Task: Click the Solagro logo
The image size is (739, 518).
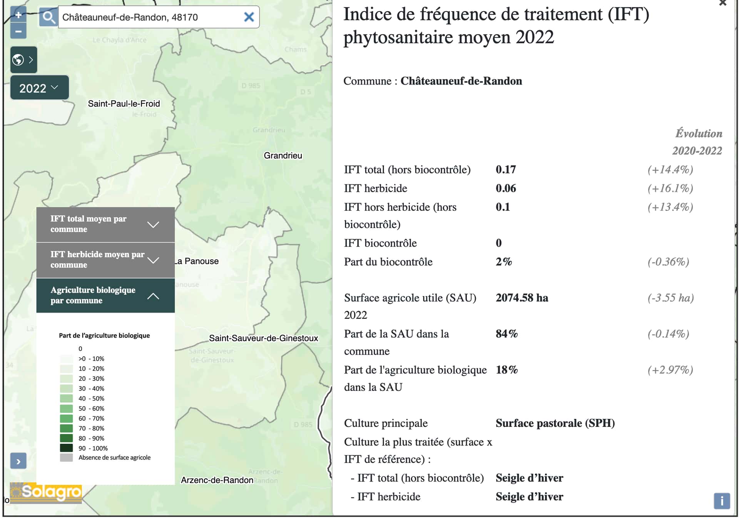Action: coord(46,493)
